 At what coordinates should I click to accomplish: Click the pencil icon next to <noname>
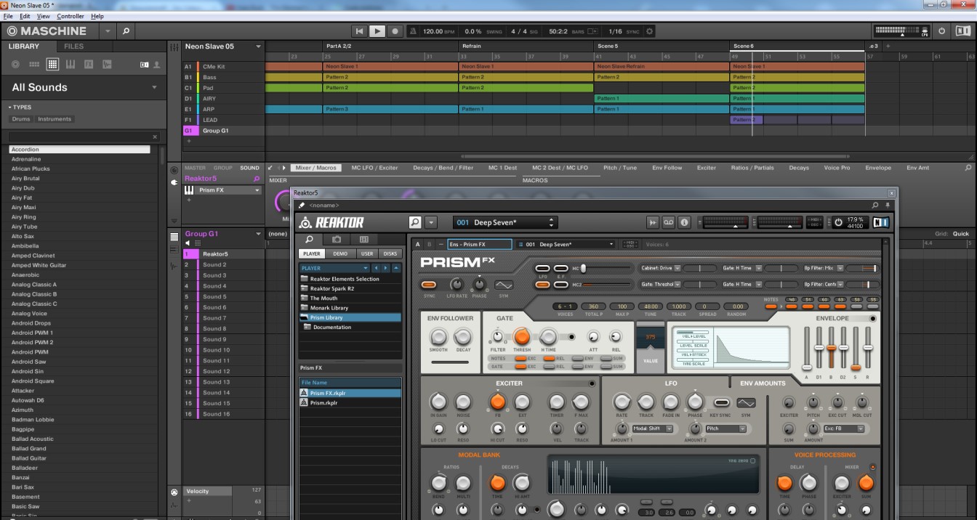(x=301, y=206)
